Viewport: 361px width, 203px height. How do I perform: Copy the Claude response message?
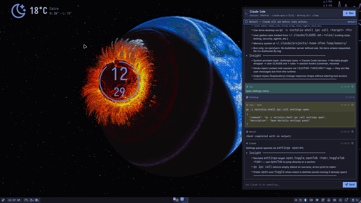point(352,143)
